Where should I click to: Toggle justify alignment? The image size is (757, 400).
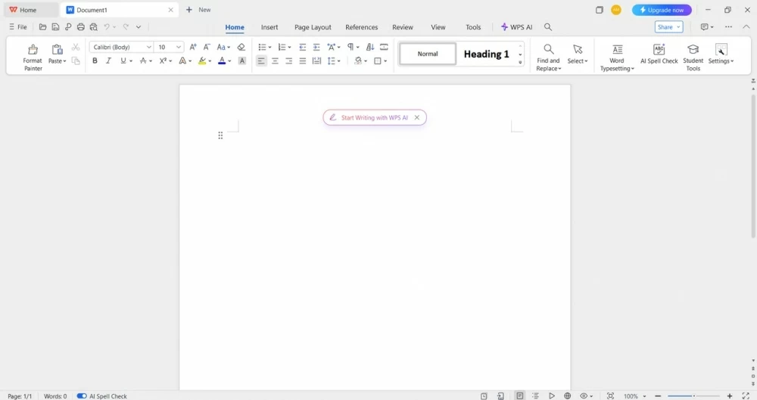pos(303,61)
